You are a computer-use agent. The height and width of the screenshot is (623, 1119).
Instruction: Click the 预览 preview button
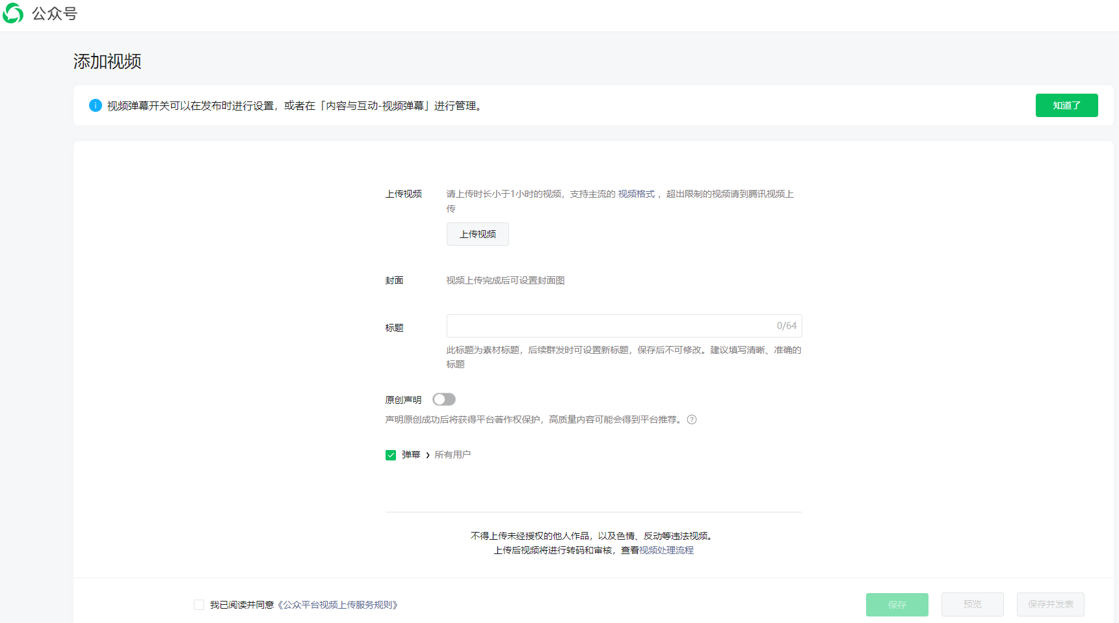[972, 605]
